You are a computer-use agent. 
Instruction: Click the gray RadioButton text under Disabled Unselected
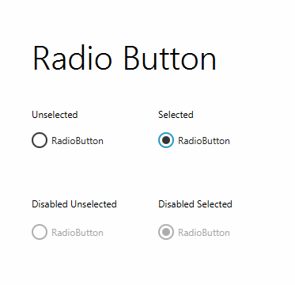click(78, 233)
